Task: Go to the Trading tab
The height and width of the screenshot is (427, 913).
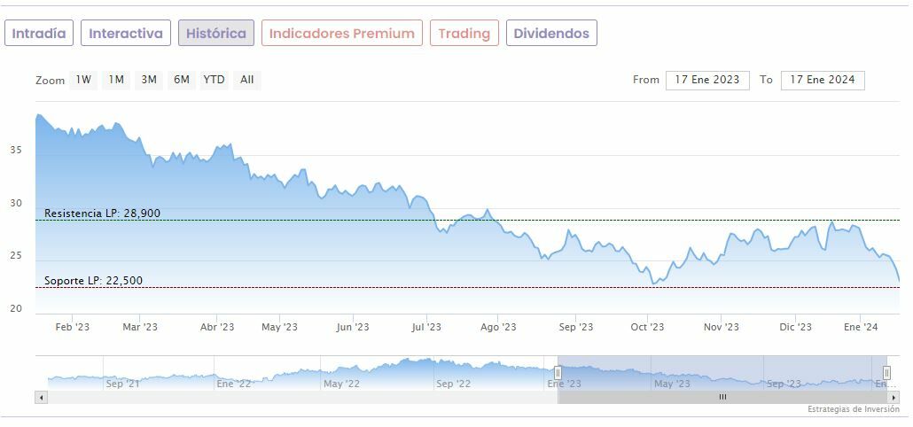Action: coord(464,34)
